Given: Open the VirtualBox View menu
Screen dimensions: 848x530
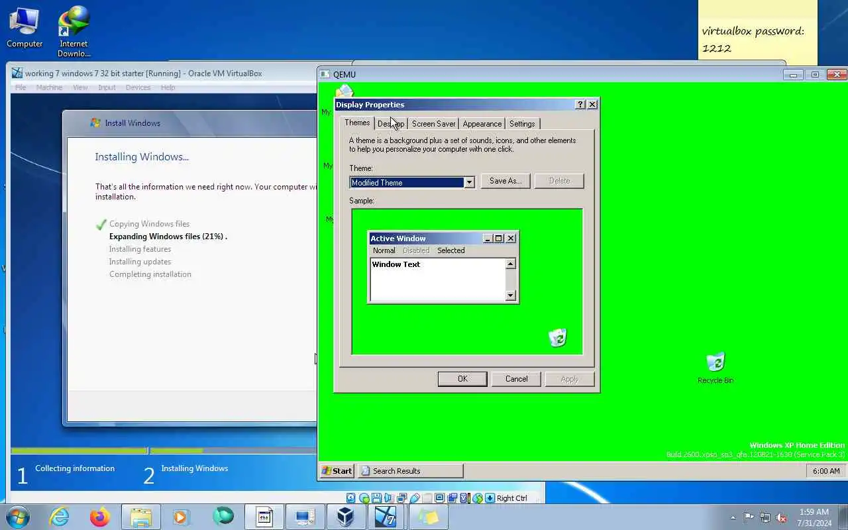Looking at the screenshot, I should 80,87.
